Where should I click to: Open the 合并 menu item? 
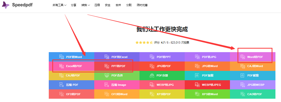tap(118, 5)
